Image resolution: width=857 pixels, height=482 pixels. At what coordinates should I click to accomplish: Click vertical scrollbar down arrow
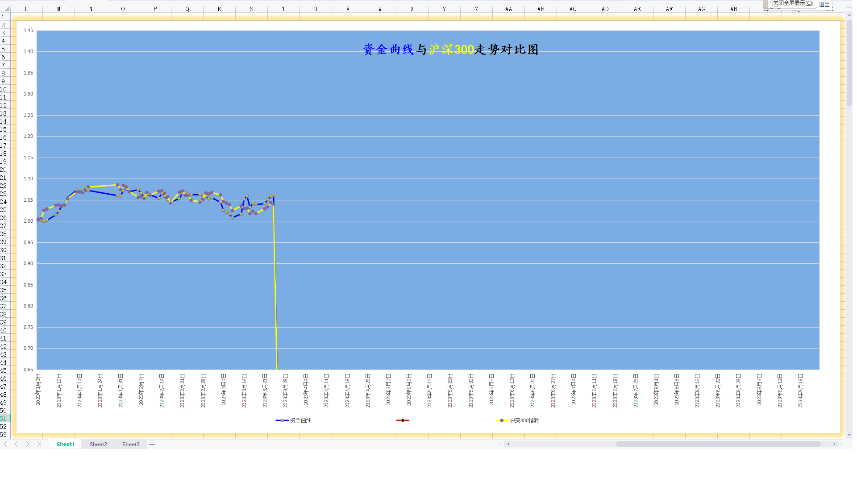tap(849, 435)
